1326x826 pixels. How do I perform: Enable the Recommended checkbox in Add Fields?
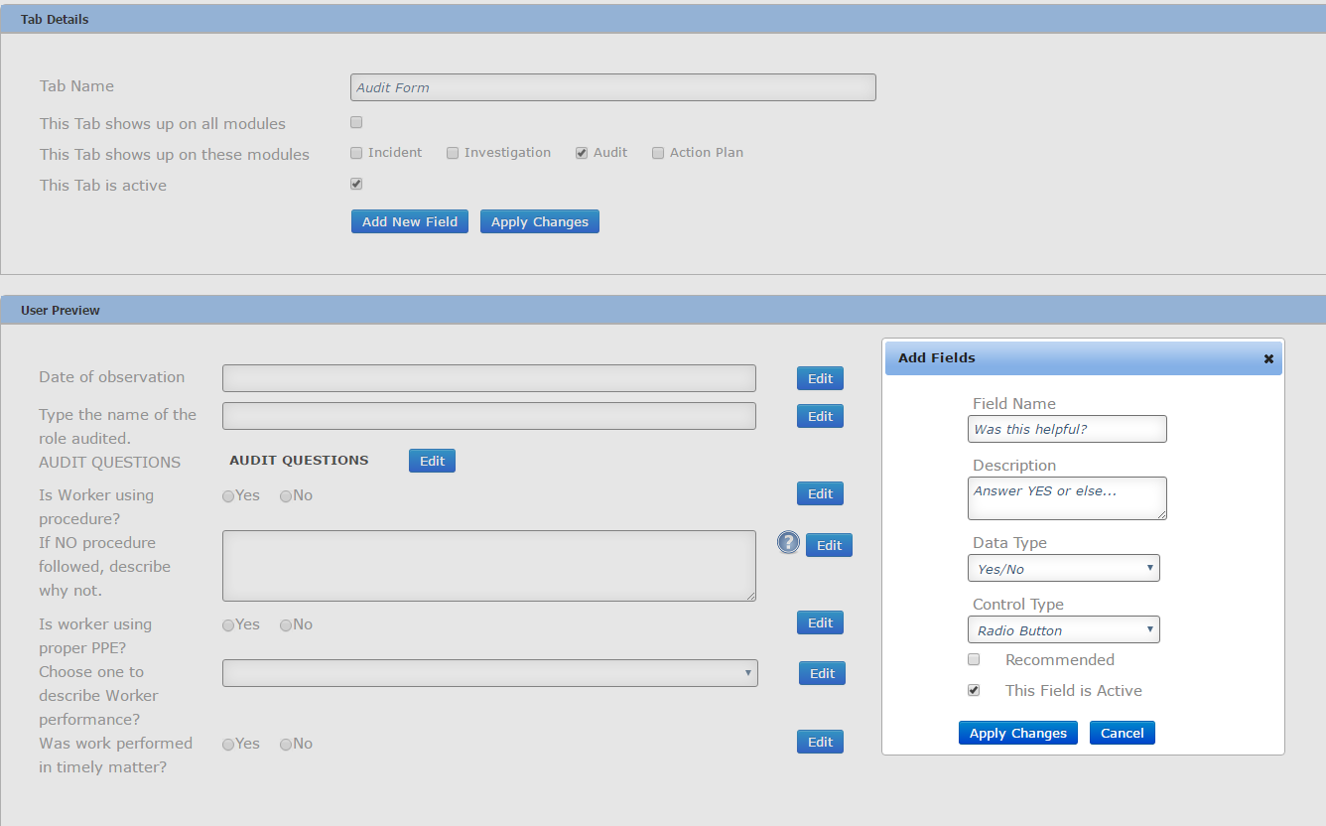tap(974, 658)
